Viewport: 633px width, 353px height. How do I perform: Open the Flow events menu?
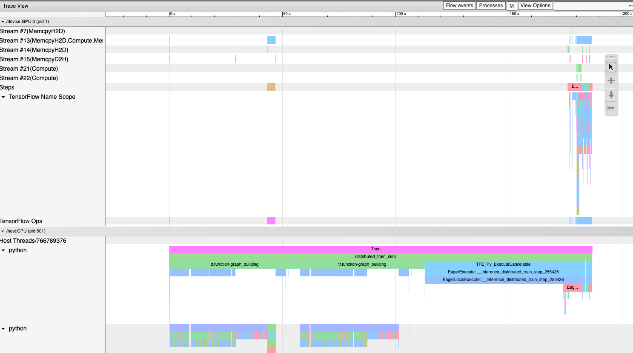click(459, 6)
